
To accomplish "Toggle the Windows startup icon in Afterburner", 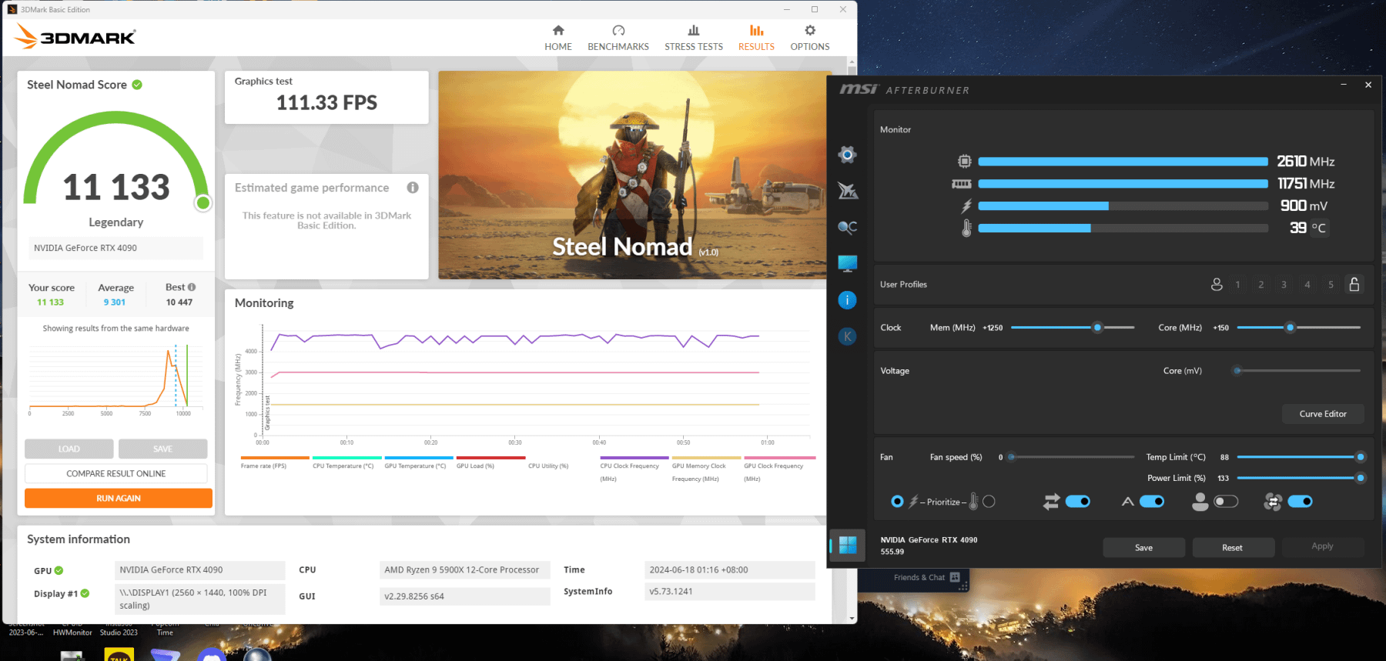I will click(x=847, y=545).
